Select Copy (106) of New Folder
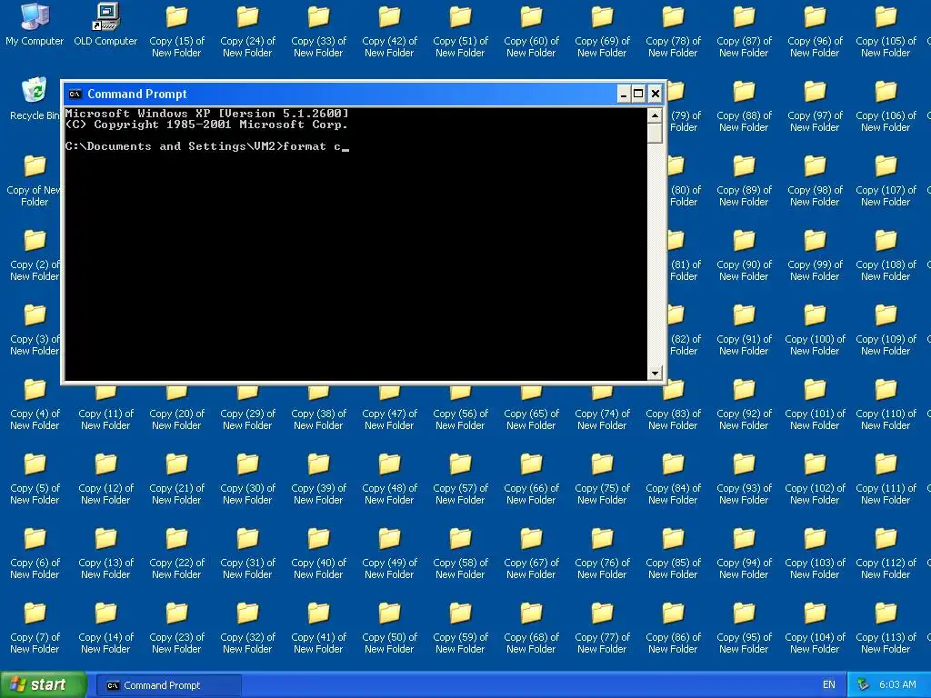 [x=886, y=105]
